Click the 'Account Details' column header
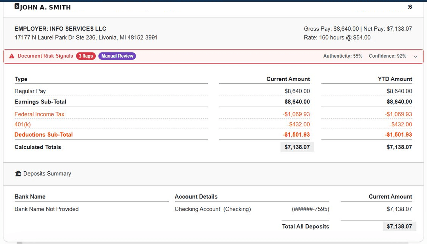Image resolution: width=427 pixels, height=244 pixels. click(196, 197)
